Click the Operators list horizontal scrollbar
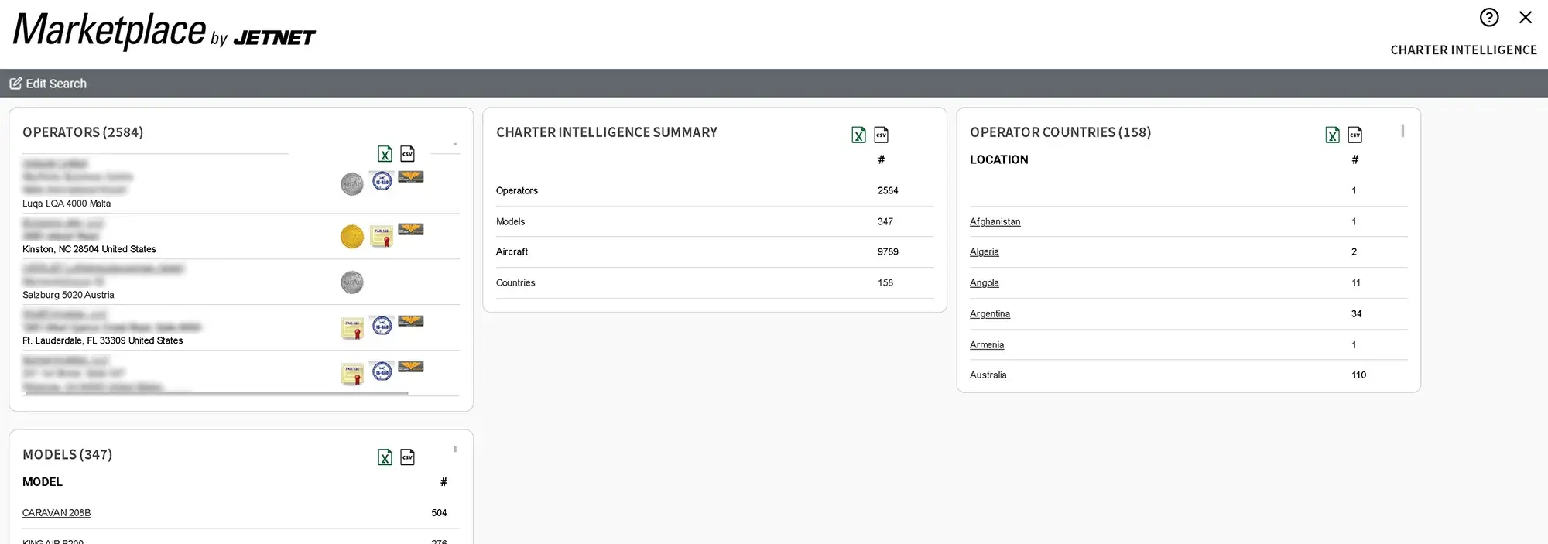This screenshot has height=544, width=1548. tap(217, 393)
